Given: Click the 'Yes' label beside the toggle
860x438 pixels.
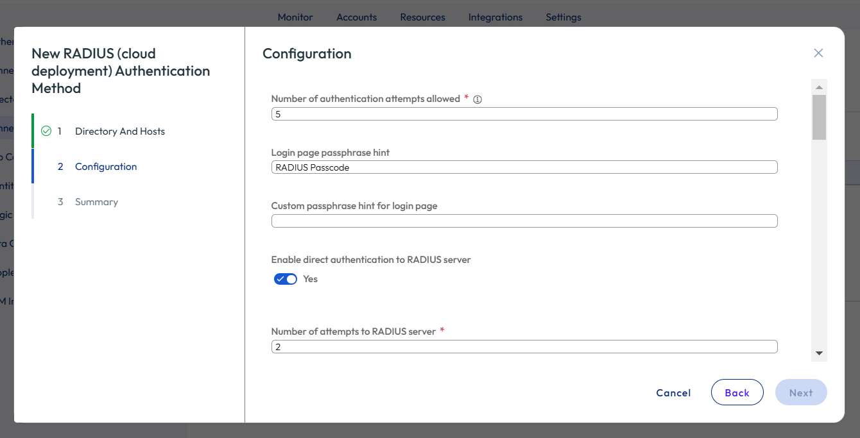Looking at the screenshot, I should (x=311, y=279).
